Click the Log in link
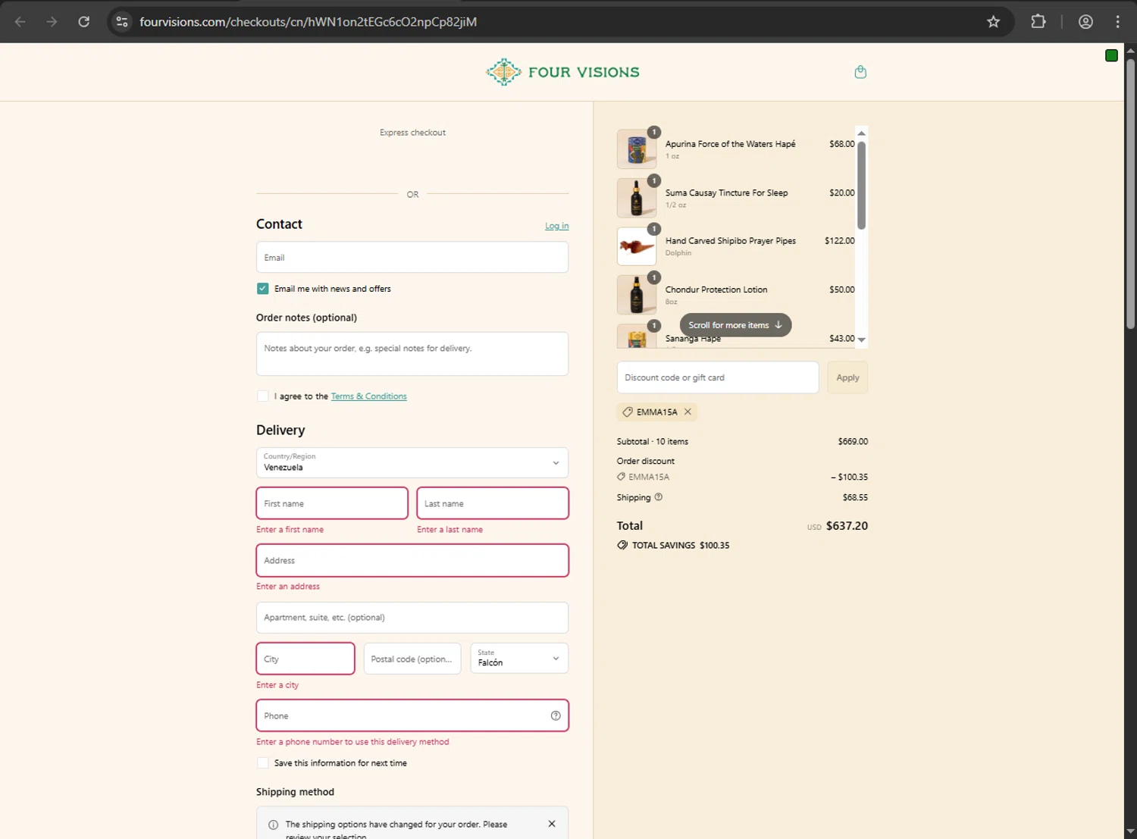 click(x=556, y=226)
